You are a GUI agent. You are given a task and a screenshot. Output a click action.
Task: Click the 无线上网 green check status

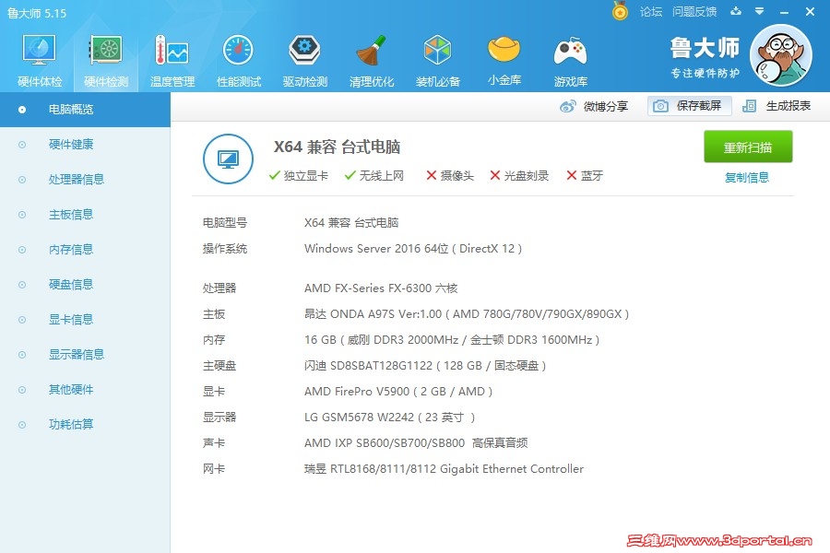pos(374,176)
